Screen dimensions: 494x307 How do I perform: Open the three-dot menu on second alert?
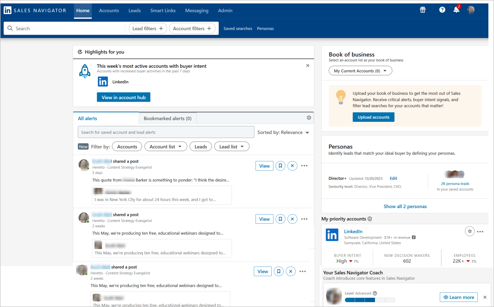(x=304, y=219)
